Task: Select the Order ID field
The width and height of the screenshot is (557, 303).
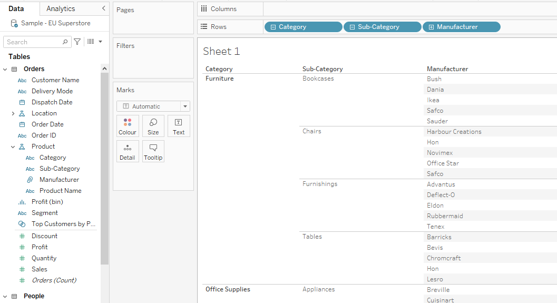Action: click(44, 135)
